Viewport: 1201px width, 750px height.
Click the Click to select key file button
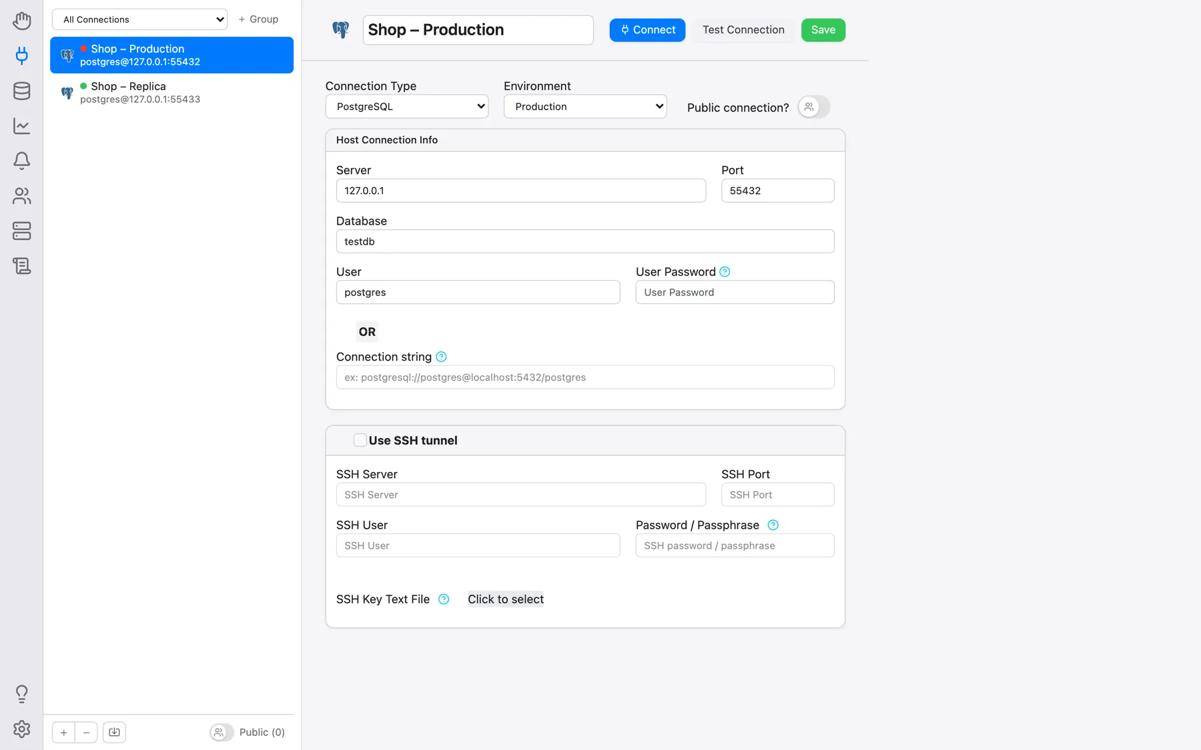coord(506,599)
